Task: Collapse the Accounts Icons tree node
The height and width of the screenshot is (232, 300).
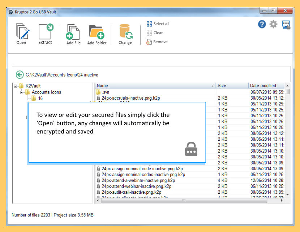Action: [x=22, y=93]
